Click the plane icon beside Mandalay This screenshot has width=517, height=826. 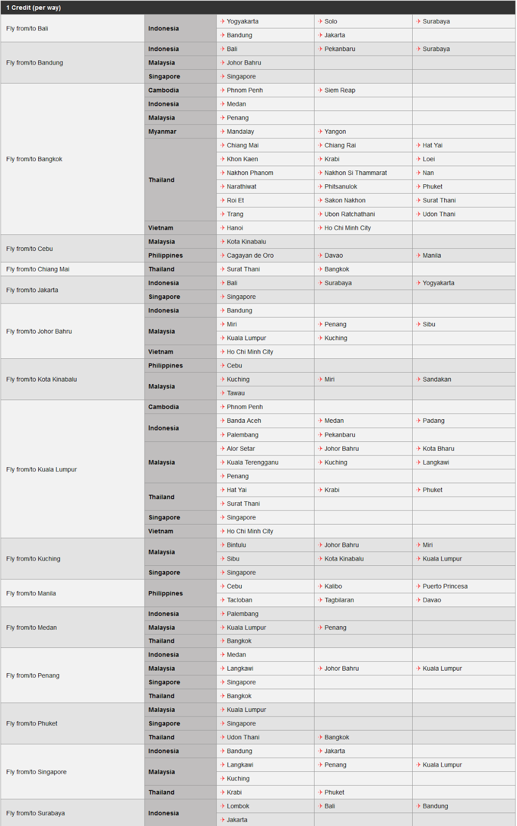[223, 132]
